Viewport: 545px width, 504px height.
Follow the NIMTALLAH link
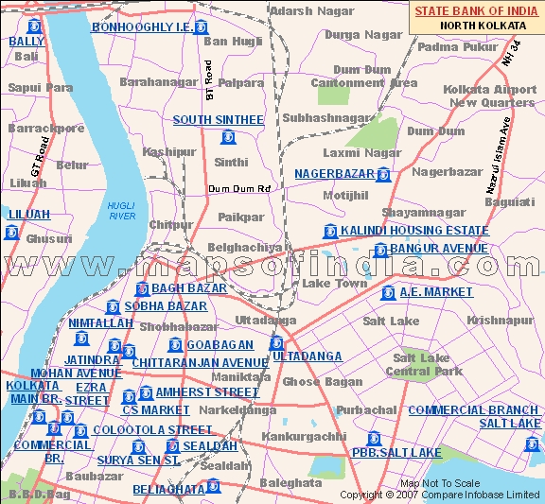click(101, 323)
